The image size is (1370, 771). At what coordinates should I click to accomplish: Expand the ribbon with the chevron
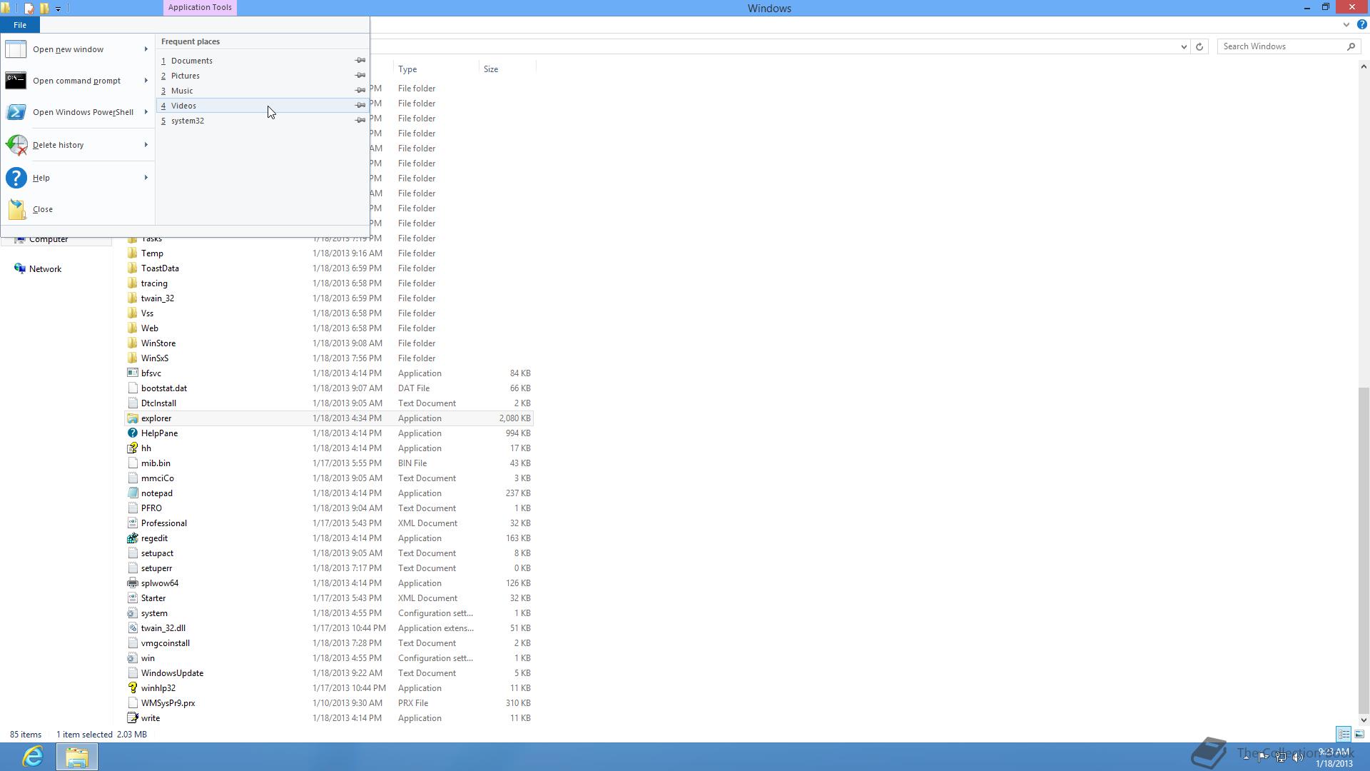(x=1346, y=24)
